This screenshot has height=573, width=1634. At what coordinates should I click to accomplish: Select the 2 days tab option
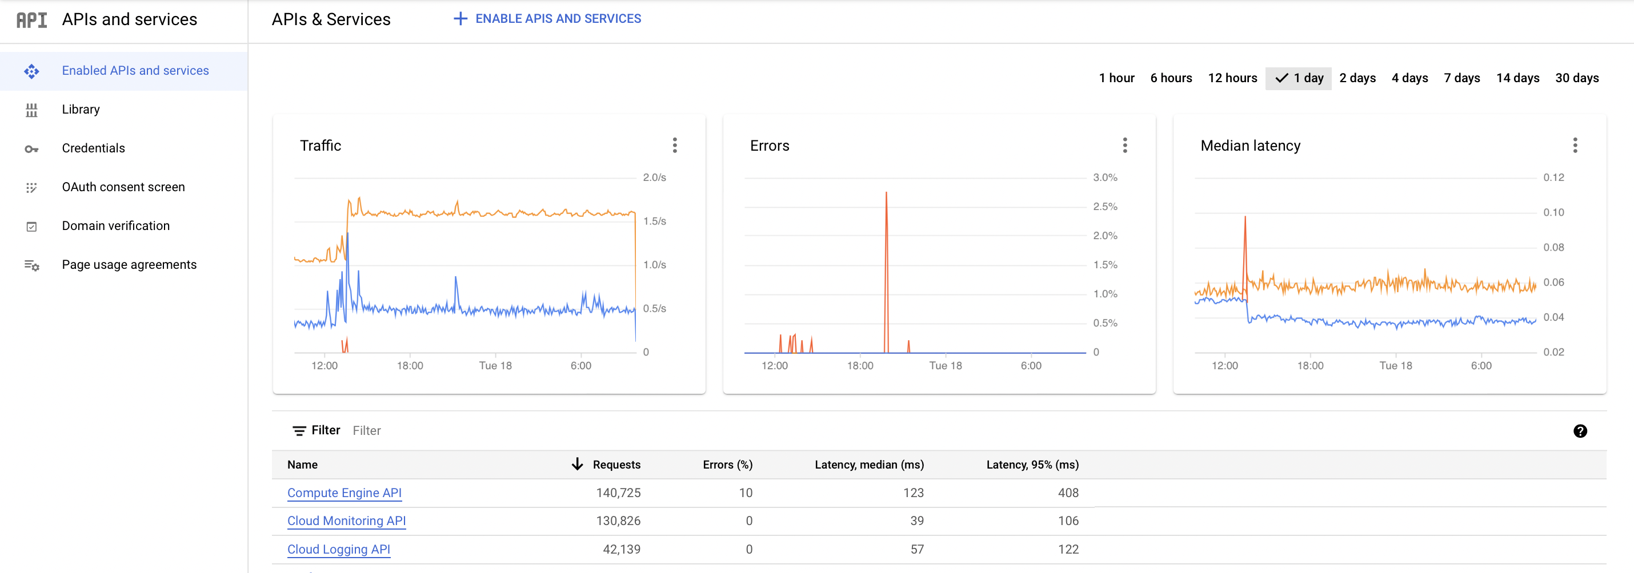click(1358, 78)
